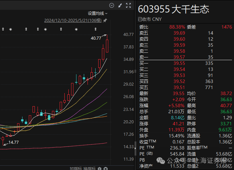Image resolution: width=234 pixels, height=170 pixels.
Task: Expand the 设置均线 dropdown
Action: coord(98,13)
